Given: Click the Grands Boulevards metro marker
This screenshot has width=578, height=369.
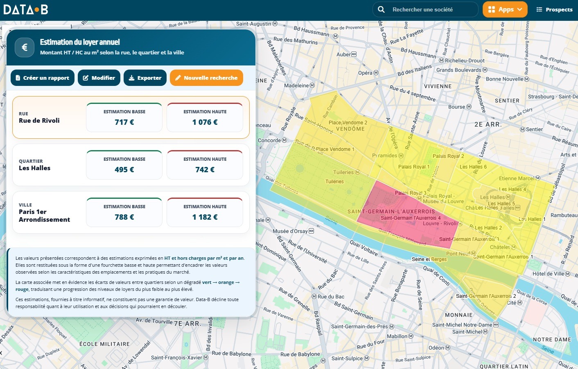Looking at the screenshot, I should coord(485,70).
